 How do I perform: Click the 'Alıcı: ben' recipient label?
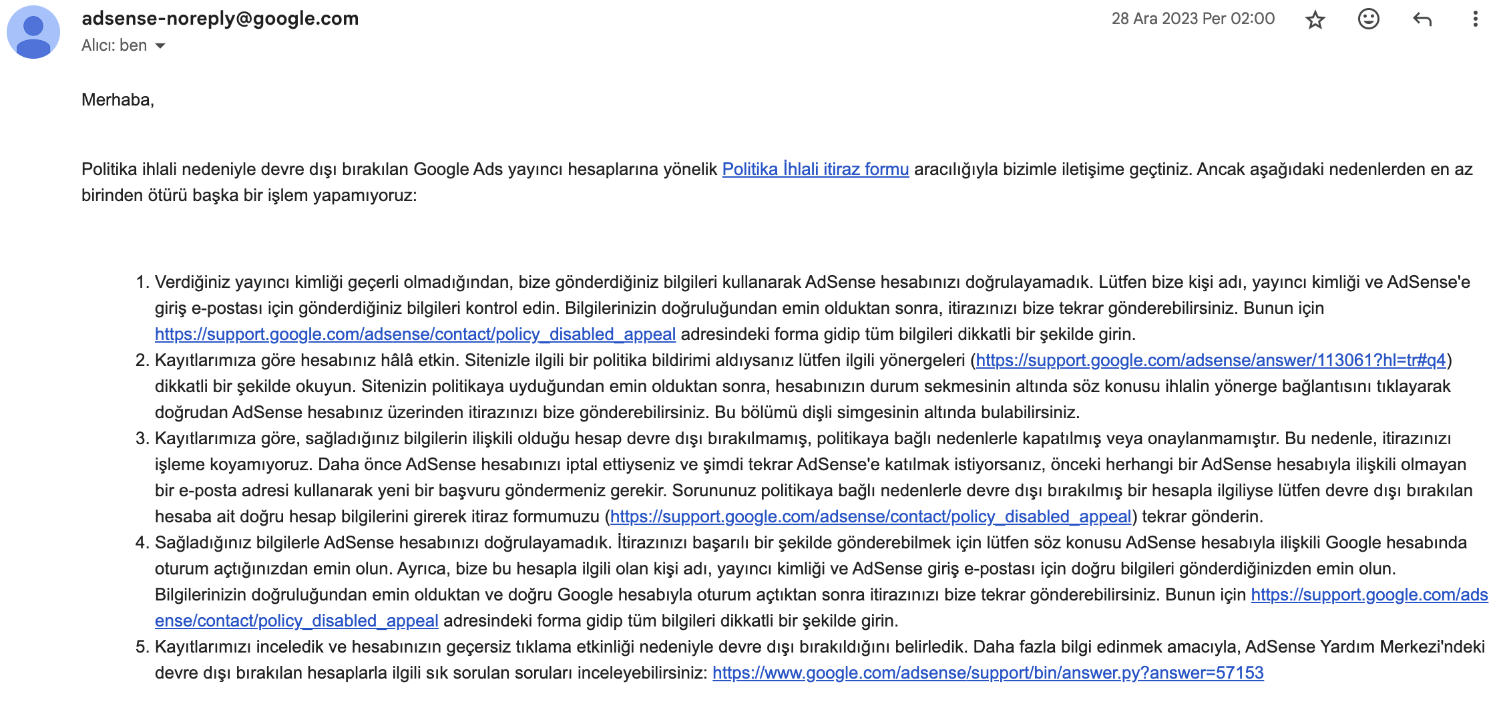pos(114,45)
